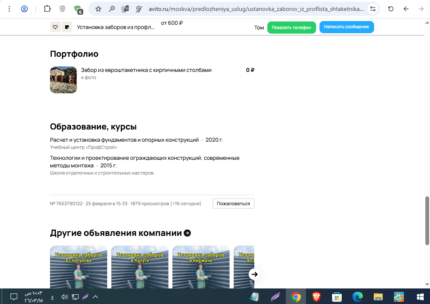
Task: Click the green extension with badge 6
Action: [x=78, y=9]
